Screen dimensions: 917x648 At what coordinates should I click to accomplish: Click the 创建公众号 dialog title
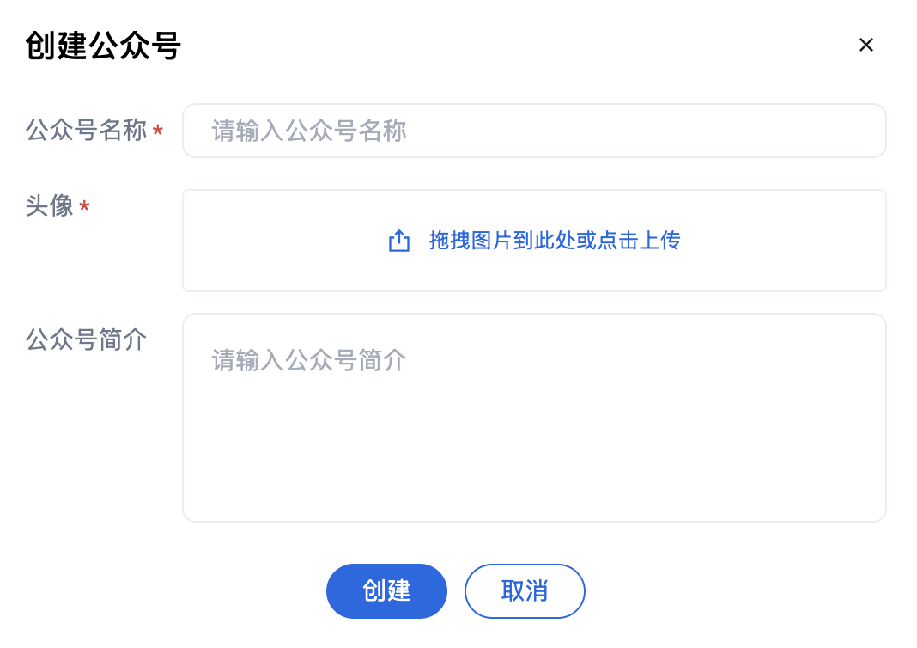103,46
